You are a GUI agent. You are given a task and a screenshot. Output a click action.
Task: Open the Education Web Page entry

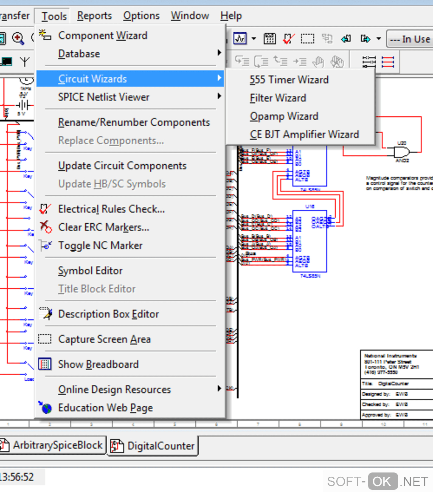coord(105,408)
